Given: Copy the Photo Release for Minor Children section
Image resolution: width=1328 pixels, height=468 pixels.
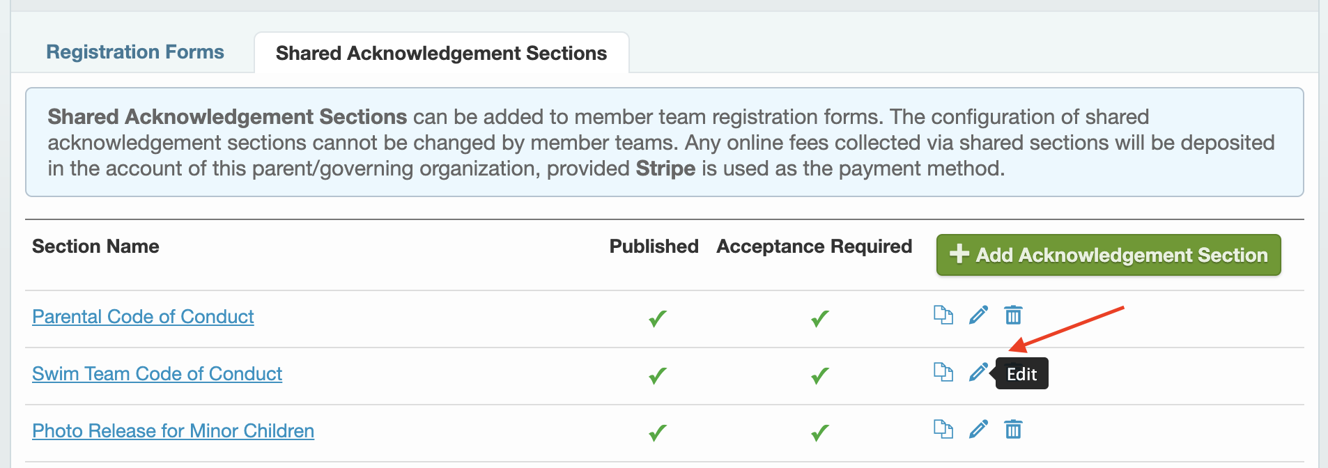Looking at the screenshot, I should (x=943, y=429).
